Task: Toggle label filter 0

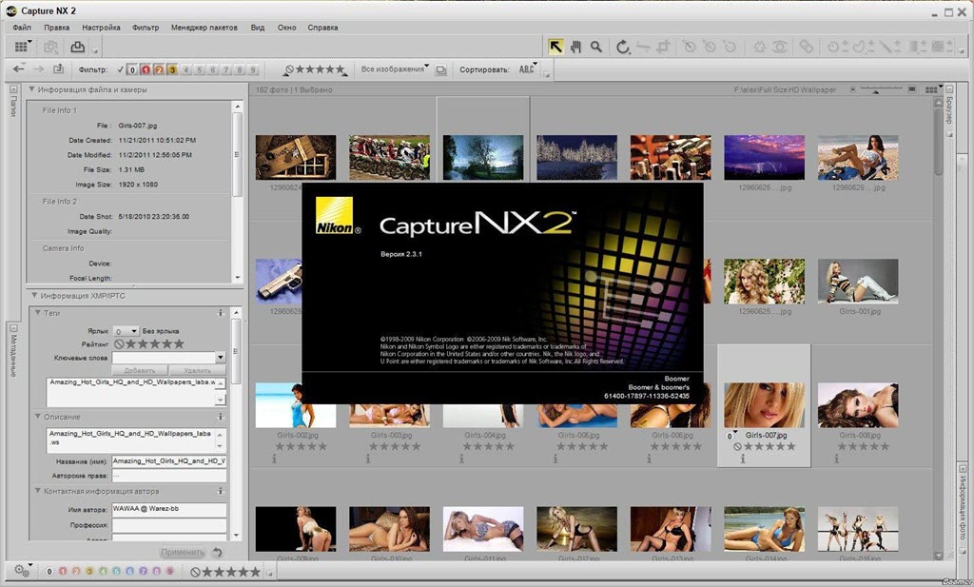Action: tap(132, 70)
